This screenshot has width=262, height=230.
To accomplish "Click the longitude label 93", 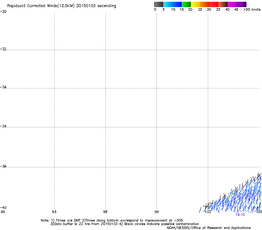I will click(54, 212).
